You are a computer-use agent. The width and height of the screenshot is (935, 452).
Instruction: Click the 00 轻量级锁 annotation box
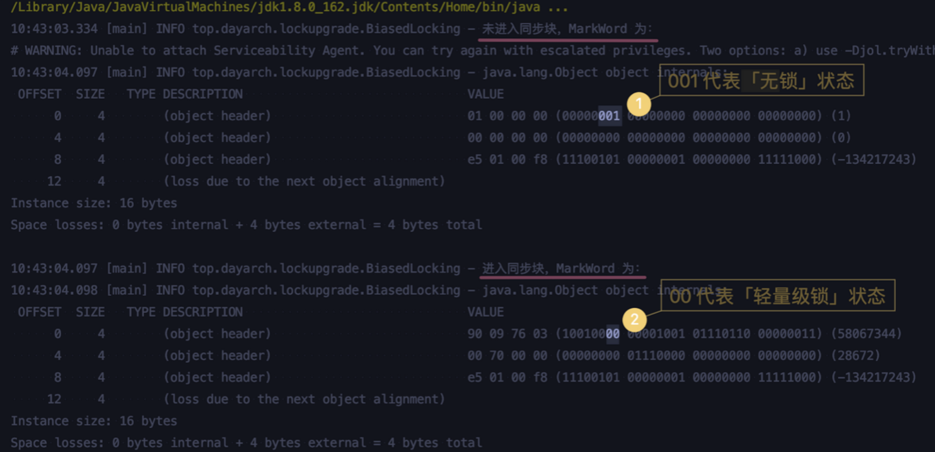(x=778, y=296)
